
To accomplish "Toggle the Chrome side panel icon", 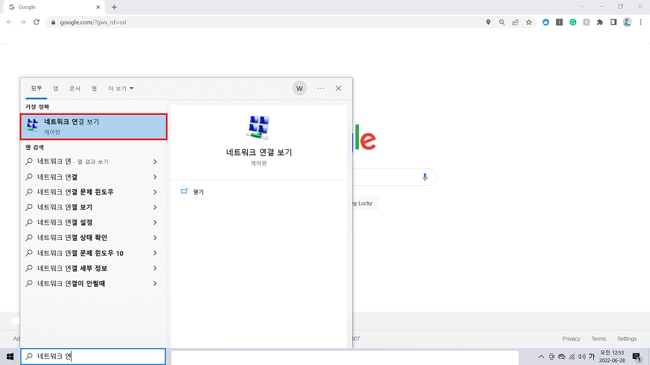I will [613, 22].
